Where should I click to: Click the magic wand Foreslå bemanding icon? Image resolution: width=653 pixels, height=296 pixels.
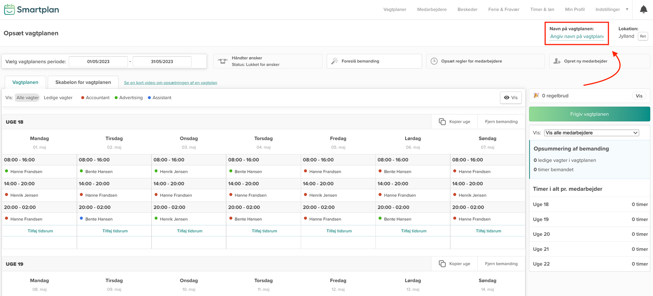(x=334, y=61)
